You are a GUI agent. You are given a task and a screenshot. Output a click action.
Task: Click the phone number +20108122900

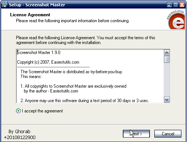pos(20,137)
